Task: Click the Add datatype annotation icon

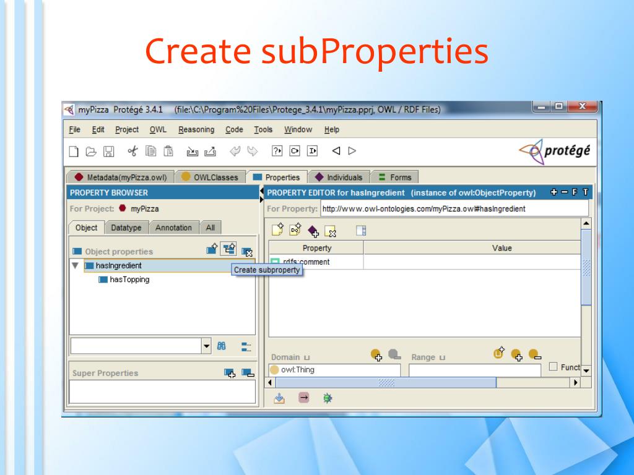Action: point(295,229)
